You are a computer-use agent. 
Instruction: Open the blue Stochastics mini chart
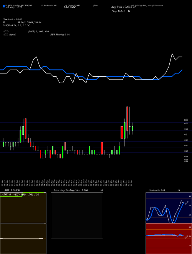pos(169,208)
